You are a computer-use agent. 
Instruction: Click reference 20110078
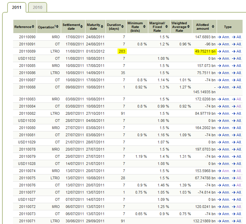pos(27,149)
